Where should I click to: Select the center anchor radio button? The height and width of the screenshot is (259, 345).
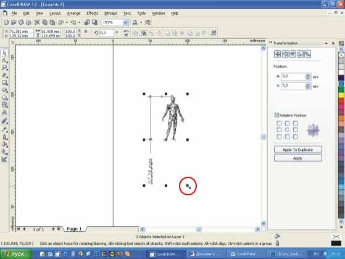coord(287,130)
